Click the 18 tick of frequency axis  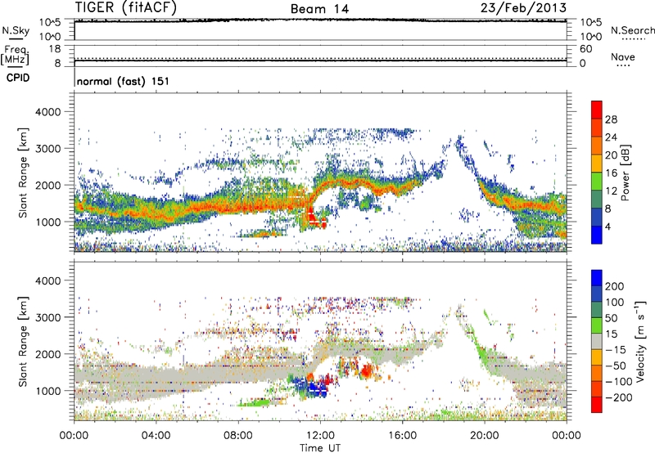tap(55, 49)
